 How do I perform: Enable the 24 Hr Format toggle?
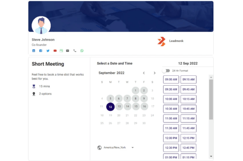(166, 71)
